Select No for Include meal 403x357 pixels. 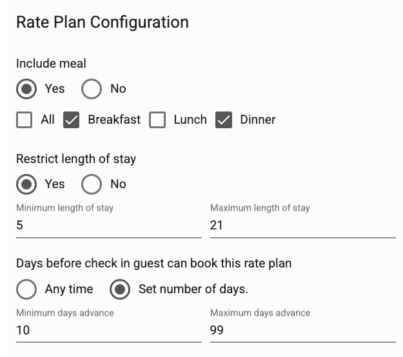[92, 89]
